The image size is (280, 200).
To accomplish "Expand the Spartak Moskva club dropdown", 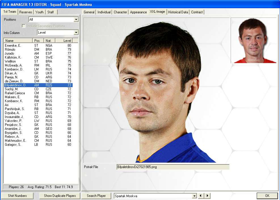I will click(x=194, y=196).
